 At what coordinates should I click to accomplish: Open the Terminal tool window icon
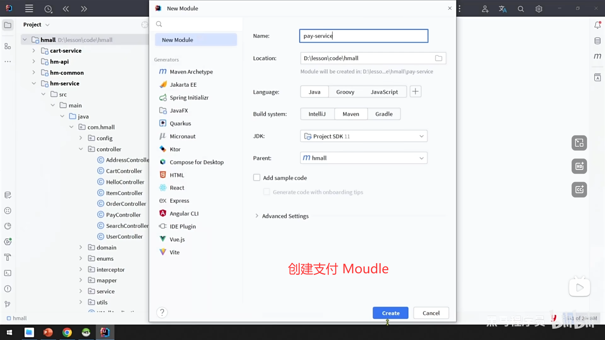(8, 273)
